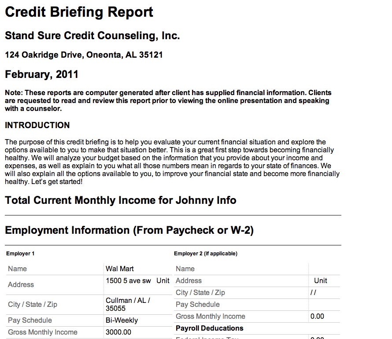Click the 1500 5 ave sw address value
This screenshot has width=392, height=339.
click(x=128, y=281)
